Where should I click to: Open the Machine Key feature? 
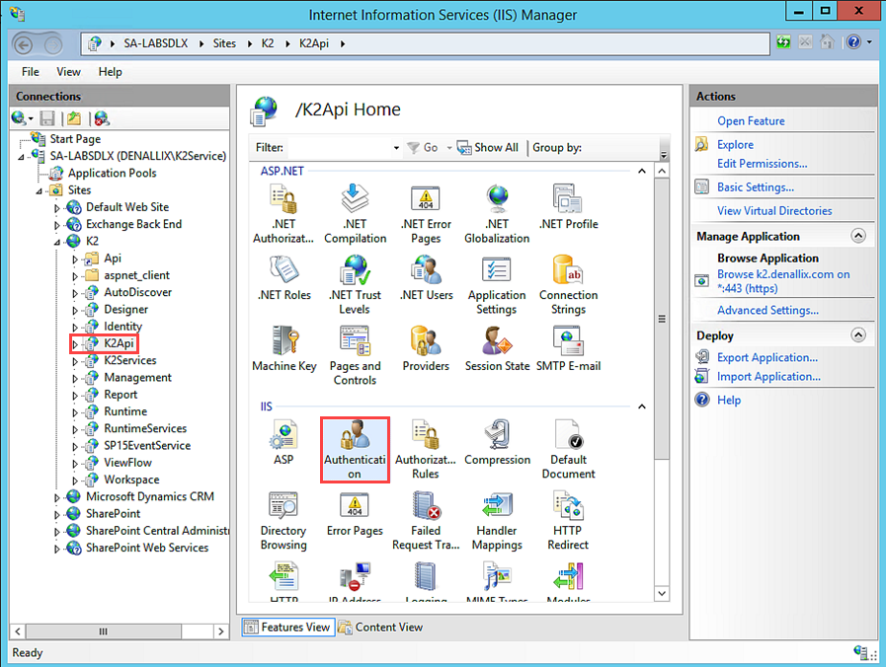[x=284, y=348]
